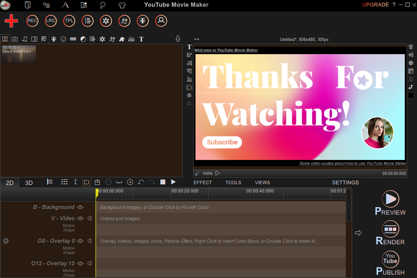This screenshot has width=417, height=278.
Task: Open the video guides link below preview
Action: (x=353, y=164)
